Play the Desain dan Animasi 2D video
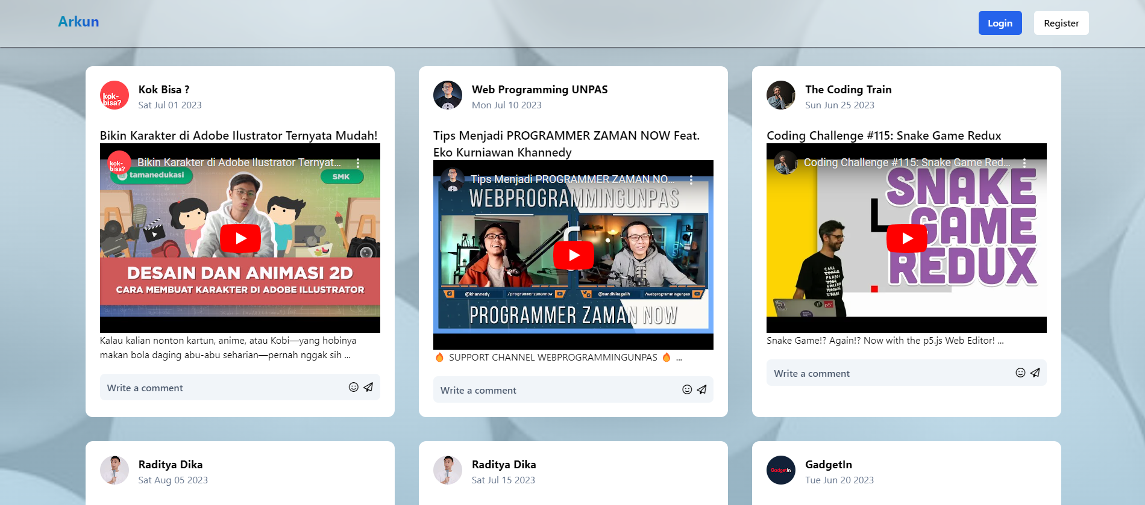This screenshot has height=505, width=1145. tap(240, 238)
